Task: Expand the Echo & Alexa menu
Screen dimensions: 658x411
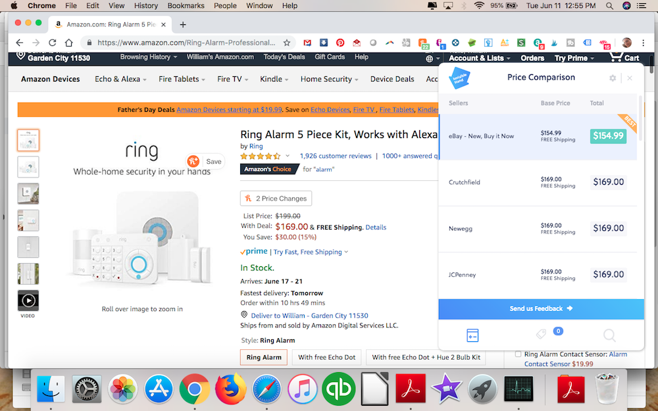Action: [120, 79]
